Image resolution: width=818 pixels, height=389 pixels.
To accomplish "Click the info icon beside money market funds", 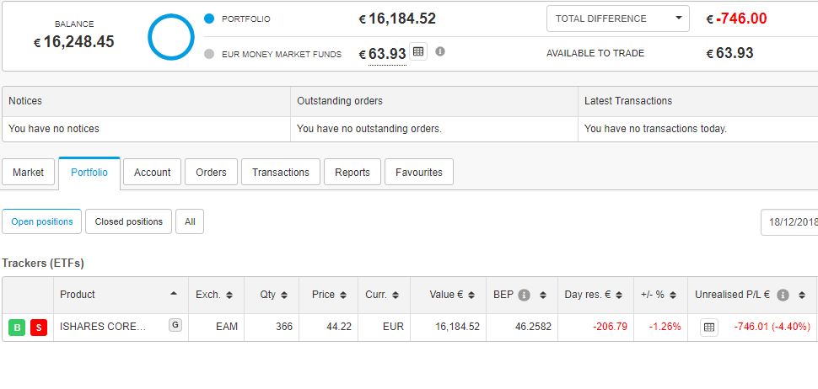I will [440, 51].
